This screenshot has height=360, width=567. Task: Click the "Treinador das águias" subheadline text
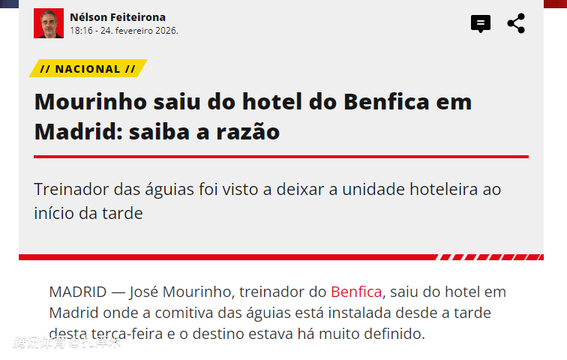point(109,189)
